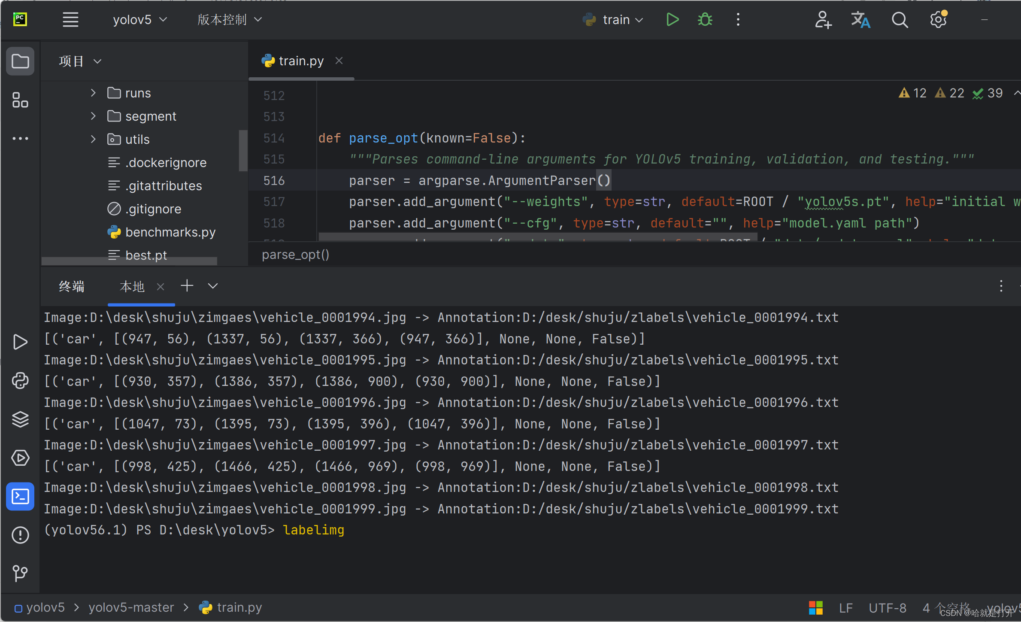Open Search Everywhere magnifier
The height and width of the screenshot is (622, 1021).
coord(900,20)
